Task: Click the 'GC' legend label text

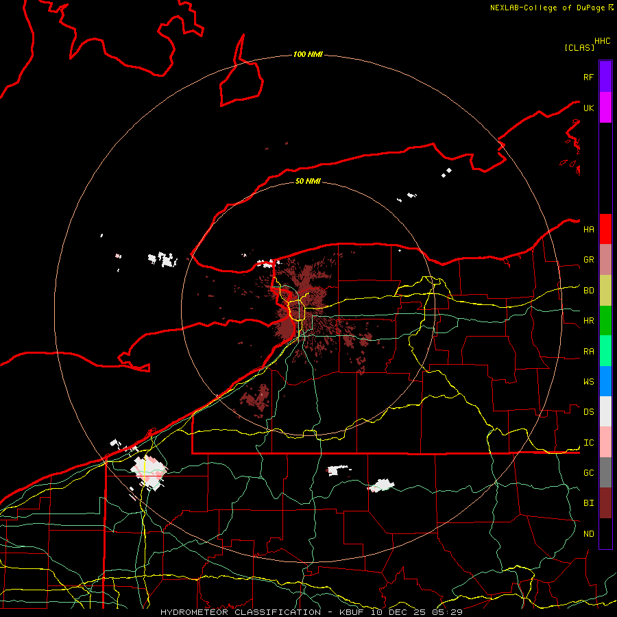Action: pyautogui.click(x=588, y=473)
